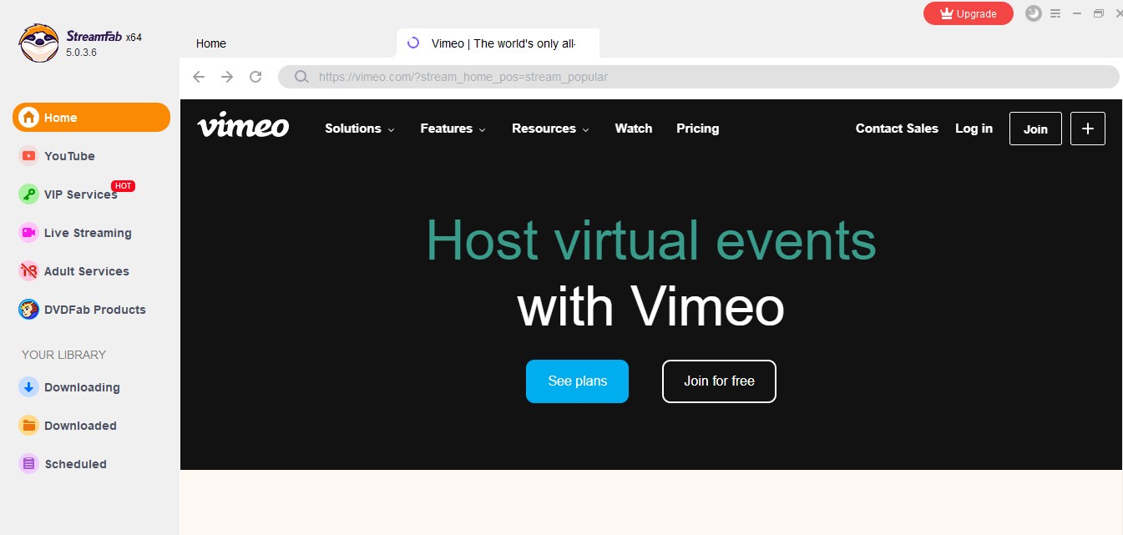Click the Home house icon
1123x535 pixels.
coord(29,118)
